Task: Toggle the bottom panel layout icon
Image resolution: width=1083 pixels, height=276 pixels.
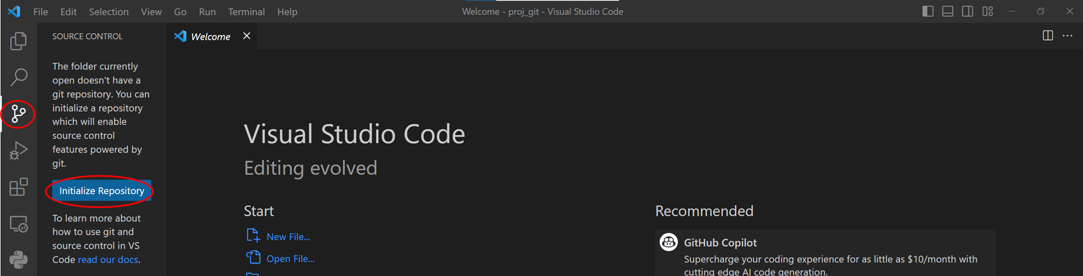Action: [948, 11]
